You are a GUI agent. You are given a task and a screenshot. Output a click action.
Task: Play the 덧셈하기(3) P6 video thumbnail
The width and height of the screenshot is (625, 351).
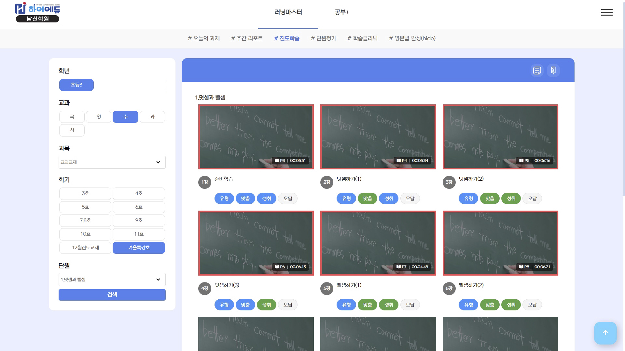(x=256, y=243)
